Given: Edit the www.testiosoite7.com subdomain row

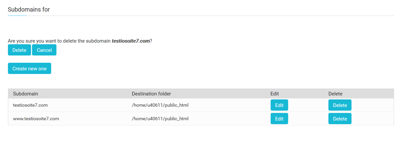Looking at the screenshot, I should 279,119.
